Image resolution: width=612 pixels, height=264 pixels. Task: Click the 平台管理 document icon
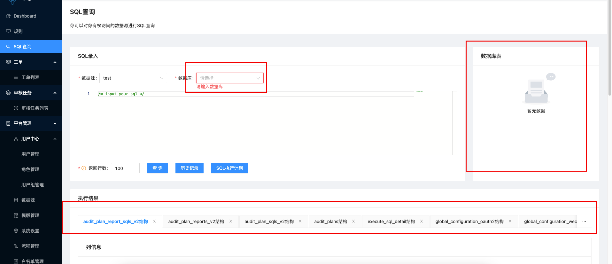(x=8, y=123)
